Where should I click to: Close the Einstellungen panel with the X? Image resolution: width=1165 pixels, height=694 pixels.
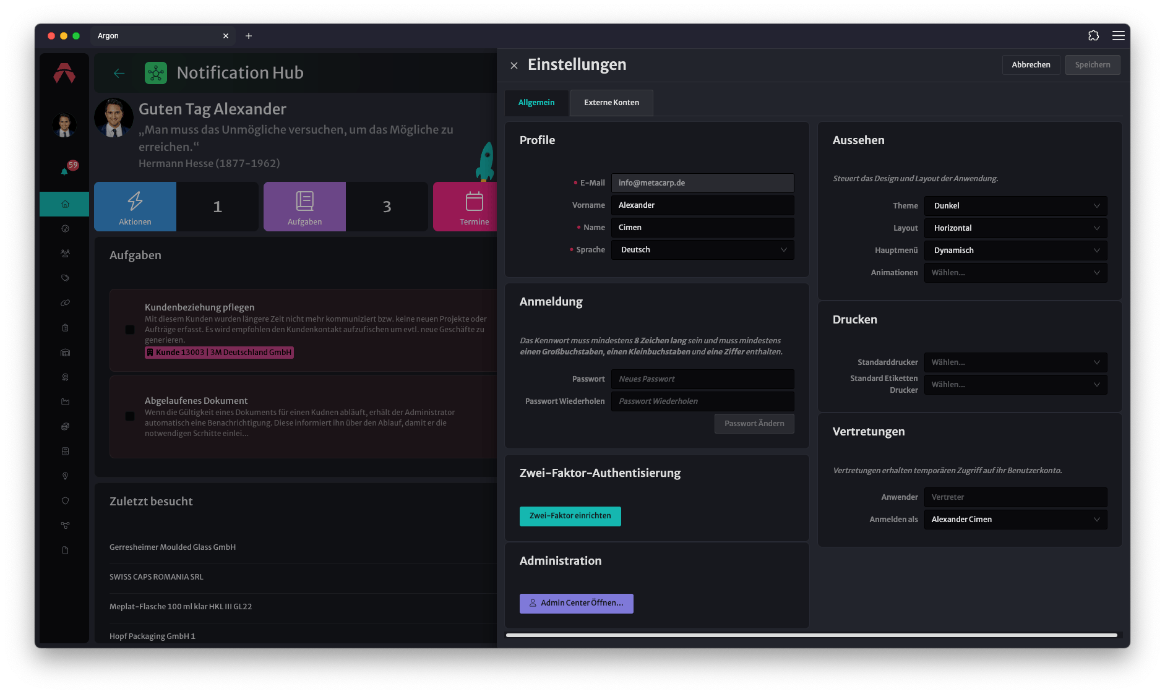click(514, 66)
